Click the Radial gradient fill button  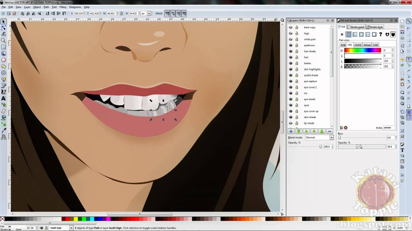tap(361, 34)
